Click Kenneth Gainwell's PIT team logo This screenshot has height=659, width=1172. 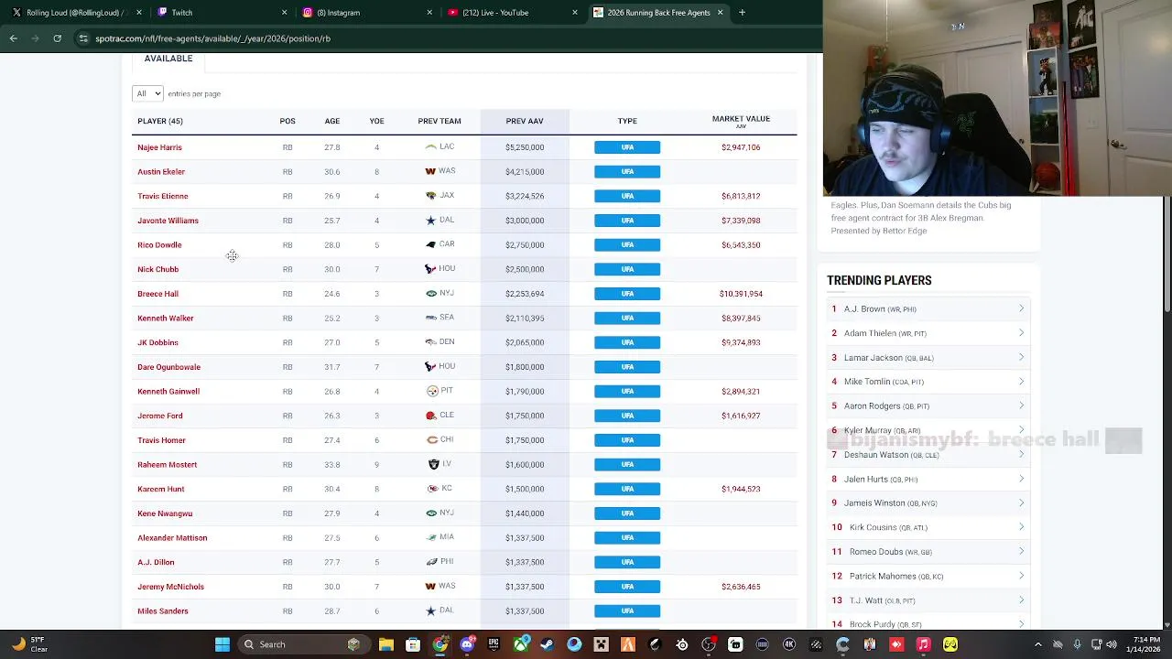(x=432, y=391)
